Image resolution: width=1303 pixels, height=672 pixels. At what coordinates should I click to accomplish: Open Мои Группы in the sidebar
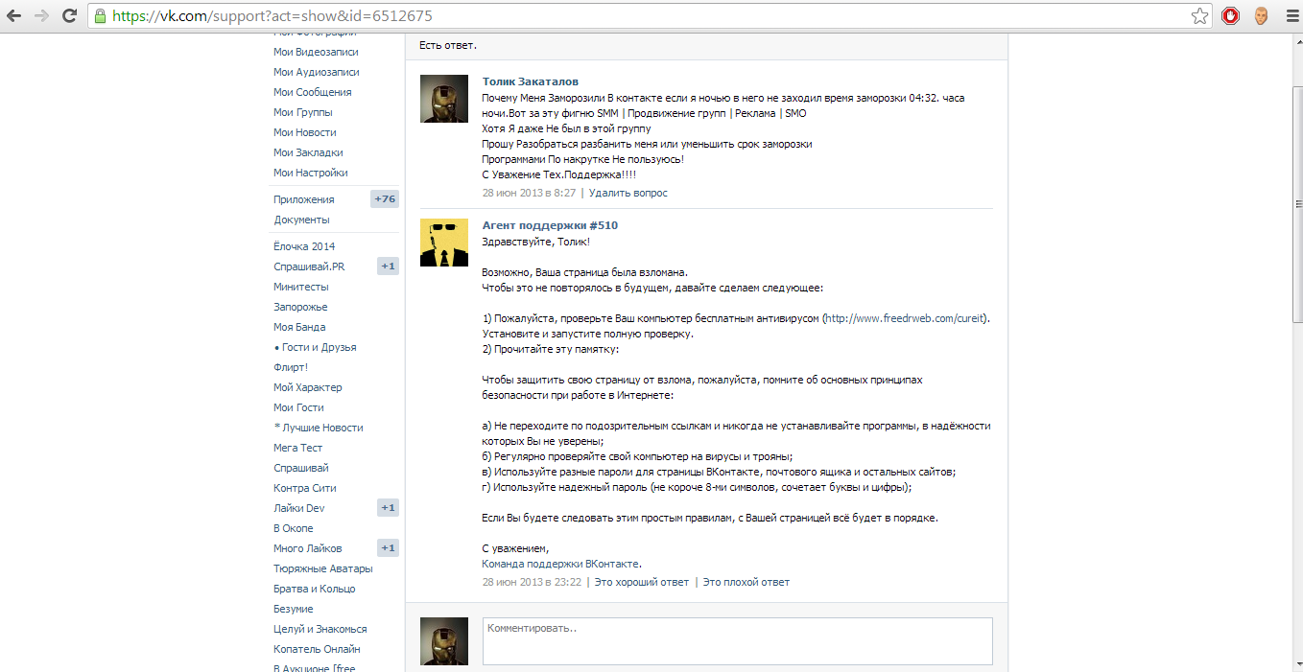(303, 112)
